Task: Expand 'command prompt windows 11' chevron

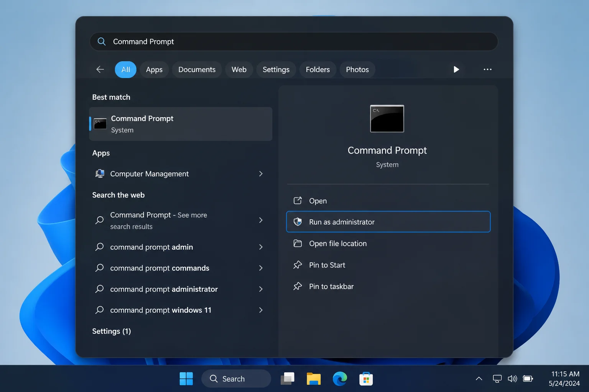Action: [x=261, y=310]
